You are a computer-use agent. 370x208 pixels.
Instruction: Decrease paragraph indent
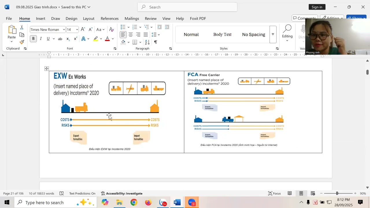[x=160, y=27]
